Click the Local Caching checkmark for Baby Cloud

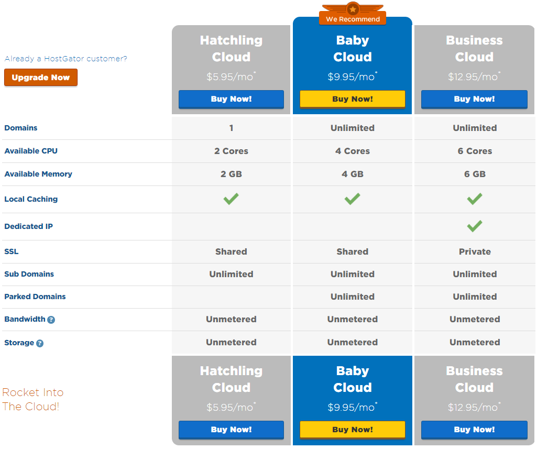pos(353,199)
